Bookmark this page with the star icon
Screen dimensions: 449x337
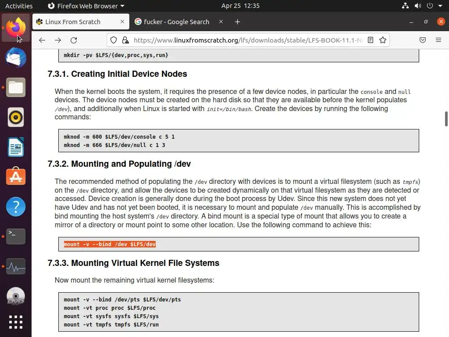coord(383,40)
